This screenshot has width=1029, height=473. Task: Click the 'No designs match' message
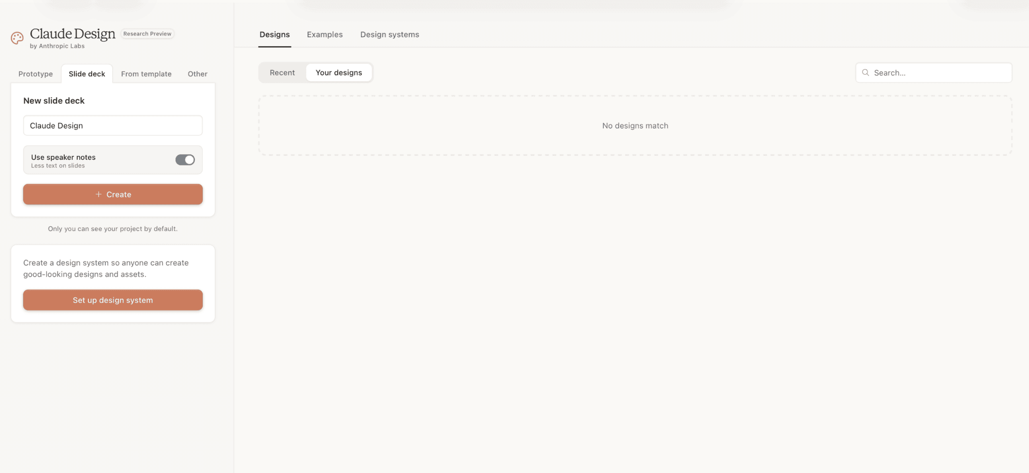click(635, 126)
